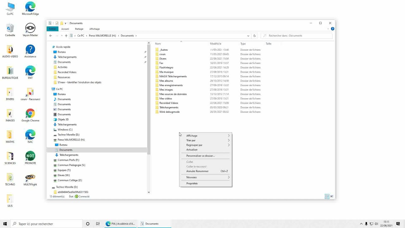
Task: Click chevron after Documents in breadcrumb
Action: pyautogui.click(x=136, y=36)
